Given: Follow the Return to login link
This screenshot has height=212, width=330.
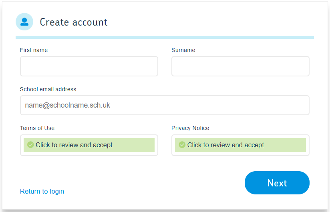Looking at the screenshot, I should (42, 191).
